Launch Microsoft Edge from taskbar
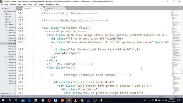 tap(29, 100)
